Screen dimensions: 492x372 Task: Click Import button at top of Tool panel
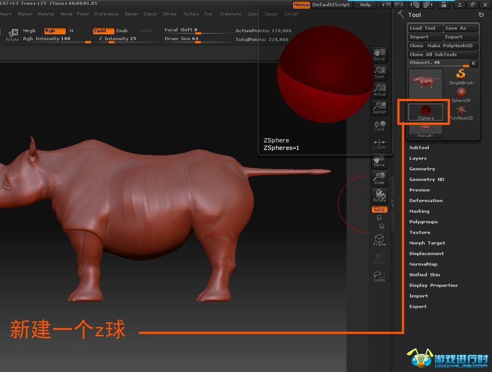pyautogui.click(x=426, y=37)
